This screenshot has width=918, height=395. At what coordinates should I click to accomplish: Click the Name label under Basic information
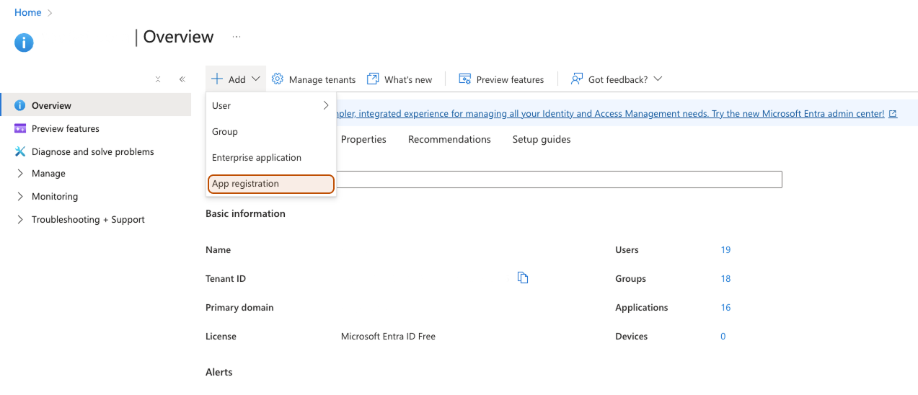pos(219,250)
